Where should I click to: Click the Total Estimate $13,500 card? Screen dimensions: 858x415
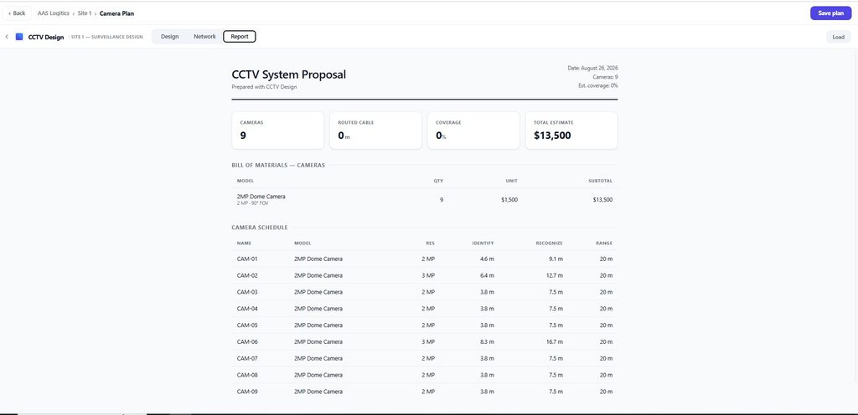point(571,131)
